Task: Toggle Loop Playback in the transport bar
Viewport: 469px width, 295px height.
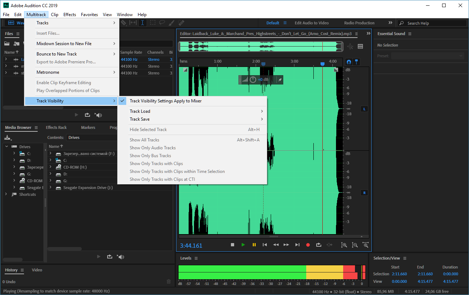Action: point(318,245)
